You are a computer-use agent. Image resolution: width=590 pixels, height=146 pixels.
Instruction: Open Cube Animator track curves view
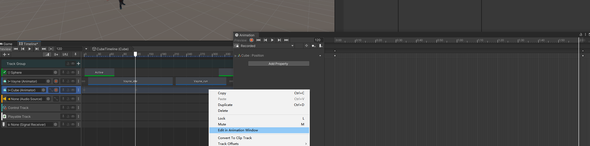[x=51, y=90]
